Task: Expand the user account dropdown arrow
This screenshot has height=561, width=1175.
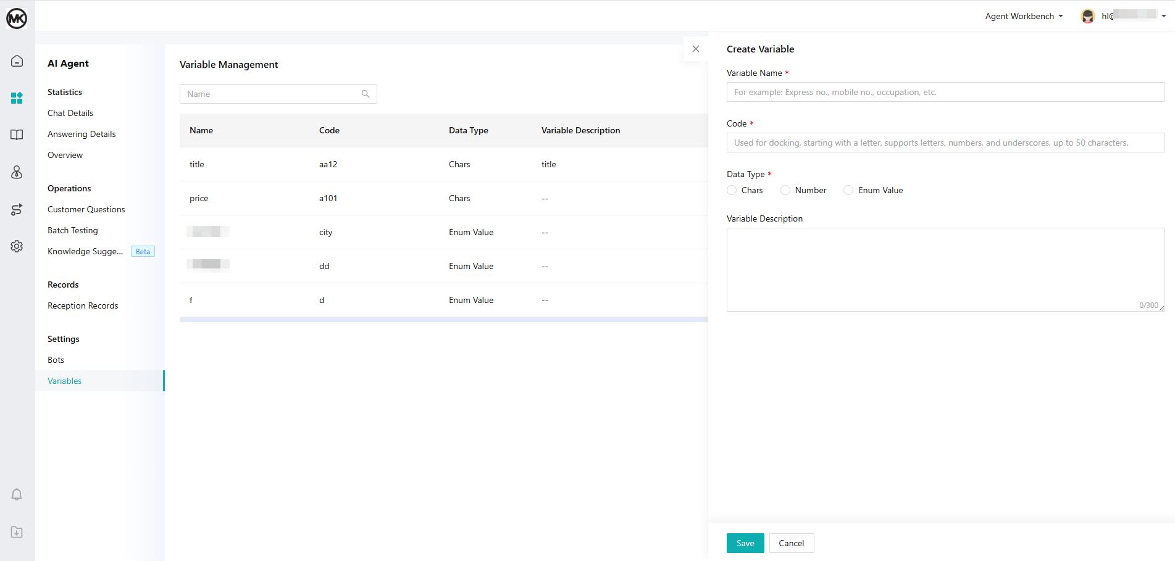Action: coord(1164,16)
